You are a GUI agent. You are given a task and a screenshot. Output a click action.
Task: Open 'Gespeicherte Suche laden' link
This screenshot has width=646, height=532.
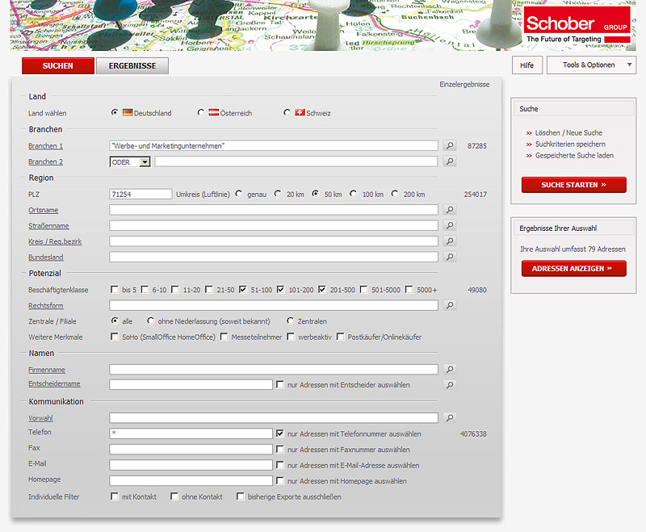(x=574, y=155)
